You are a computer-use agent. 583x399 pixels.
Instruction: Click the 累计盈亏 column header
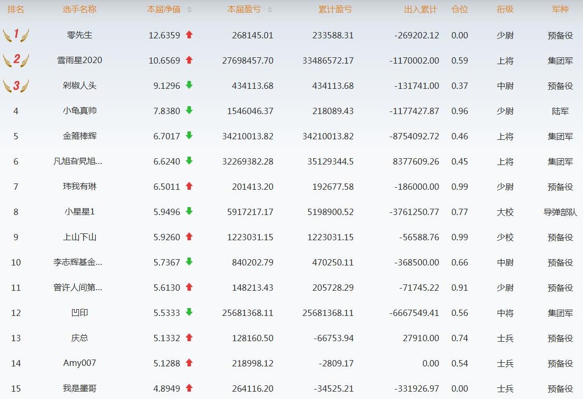(x=335, y=9)
